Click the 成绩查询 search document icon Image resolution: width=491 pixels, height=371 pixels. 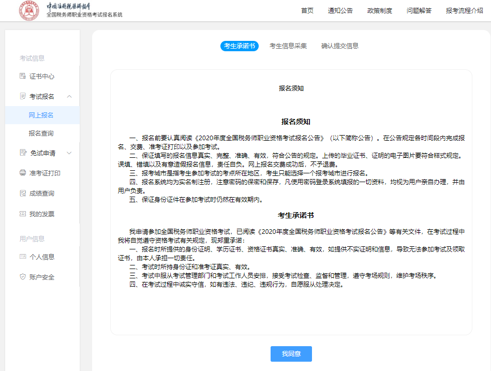tap(22, 194)
